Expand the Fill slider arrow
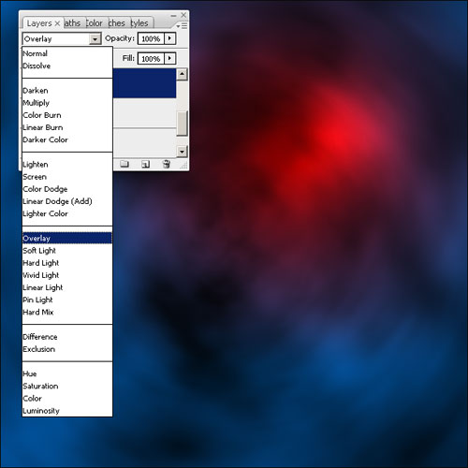468x468 pixels. pos(169,58)
